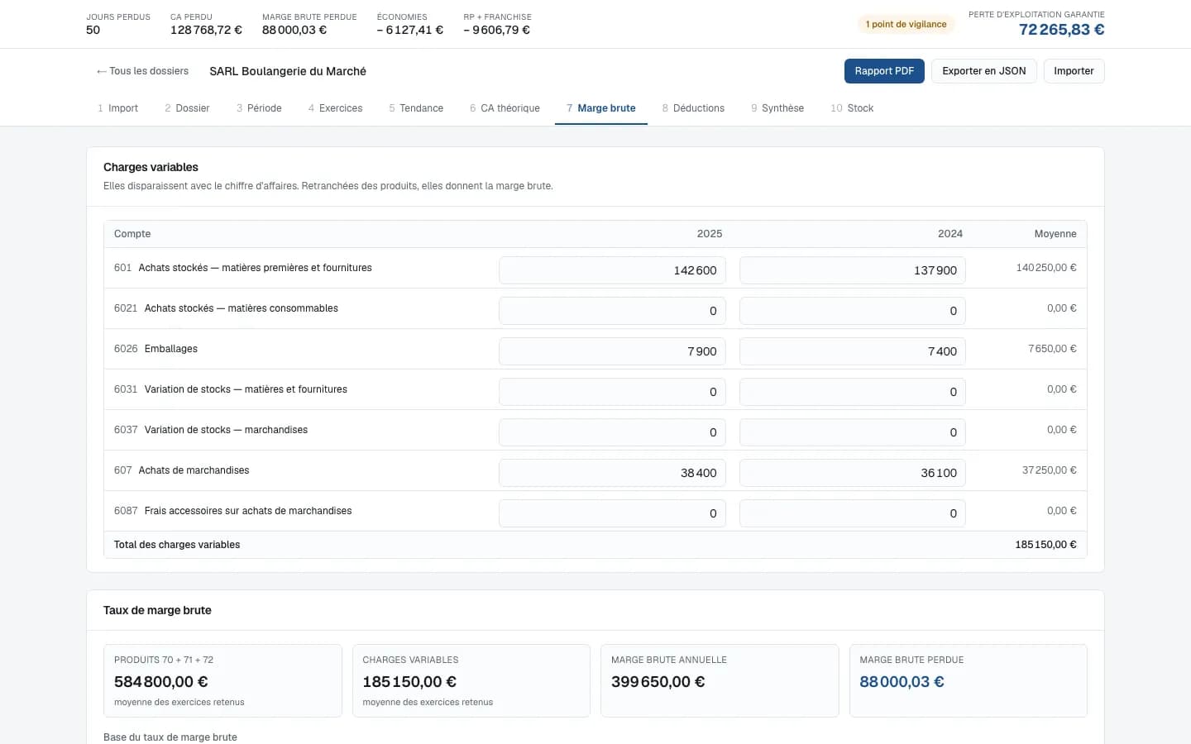Go to the Tendance tab
Viewport: 1191px width, 744px height.
coord(416,108)
